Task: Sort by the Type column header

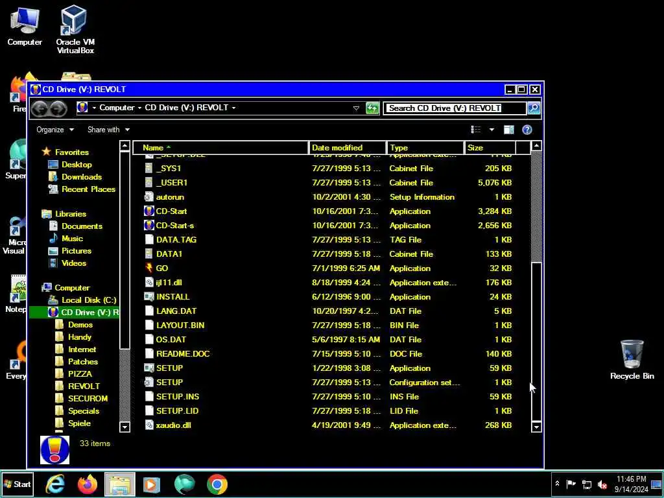Action: point(425,147)
